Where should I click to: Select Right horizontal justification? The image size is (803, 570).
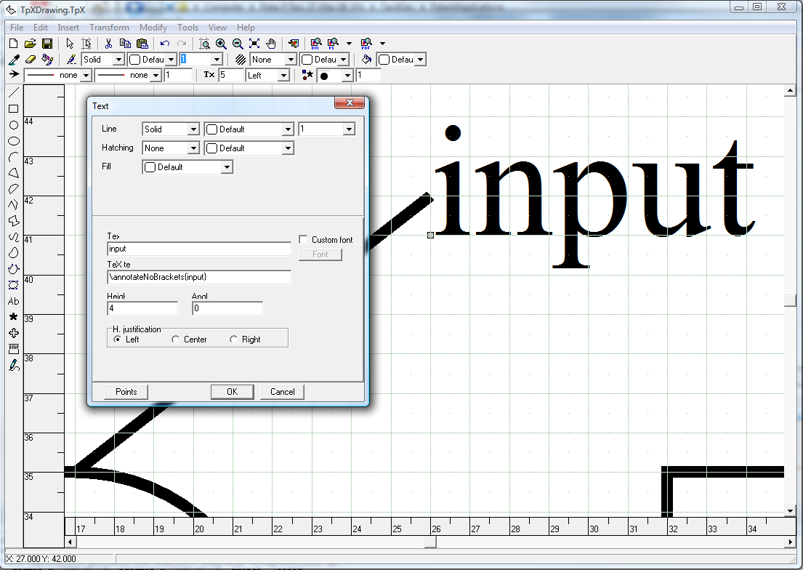(x=234, y=340)
